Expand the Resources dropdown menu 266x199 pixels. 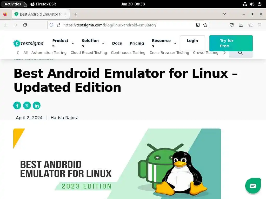[164, 43]
